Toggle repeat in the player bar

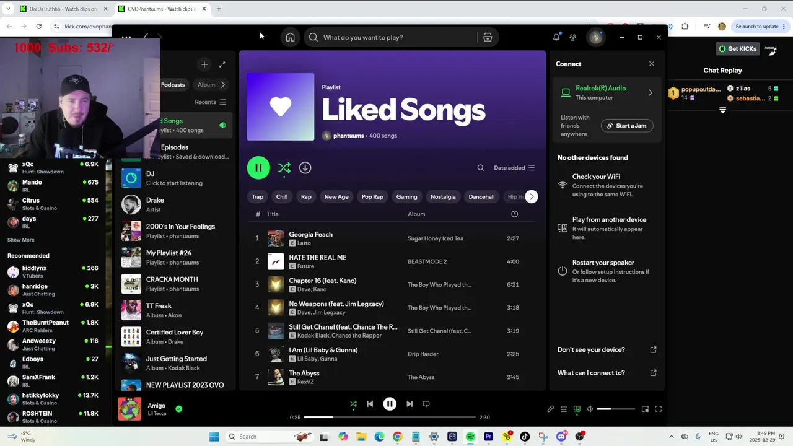pos(426,404)
